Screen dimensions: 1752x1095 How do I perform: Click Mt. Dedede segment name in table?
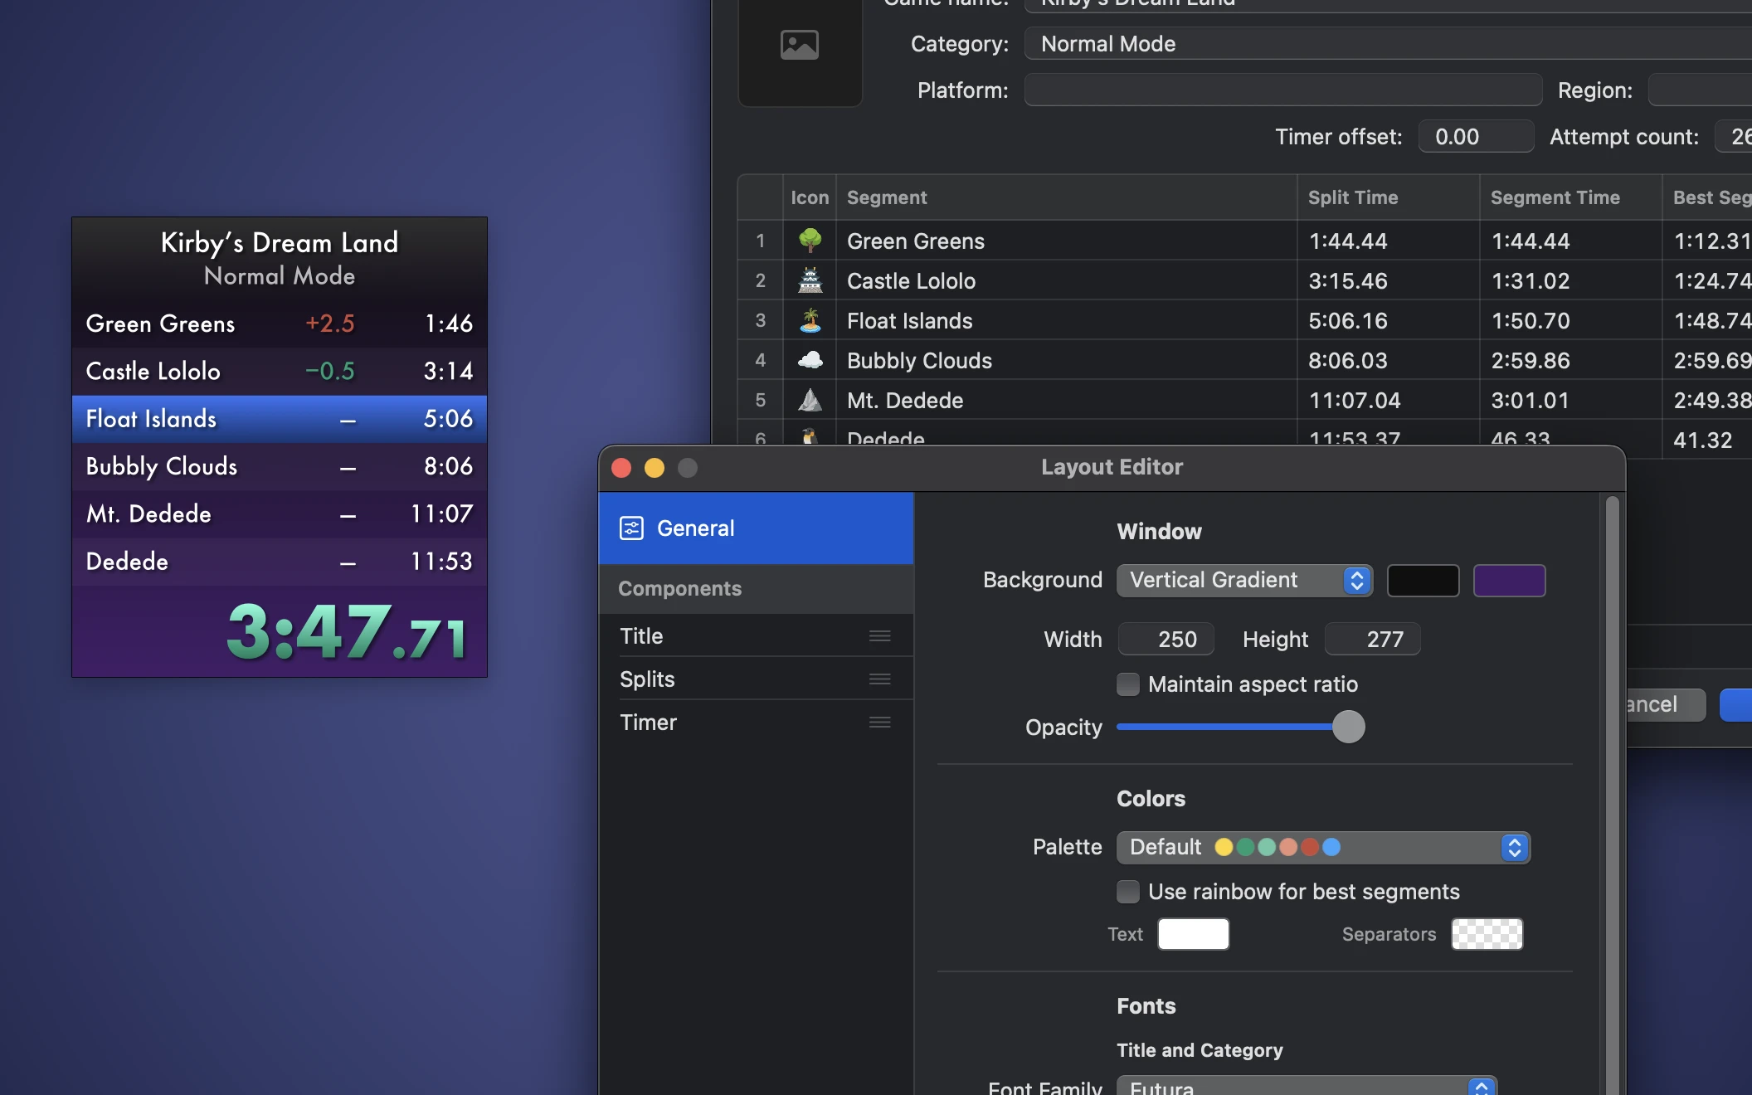905,401
